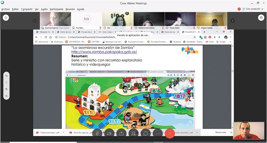Open the Editar menu
Viewport: 267px width, 143px height.
coord(15,9)
